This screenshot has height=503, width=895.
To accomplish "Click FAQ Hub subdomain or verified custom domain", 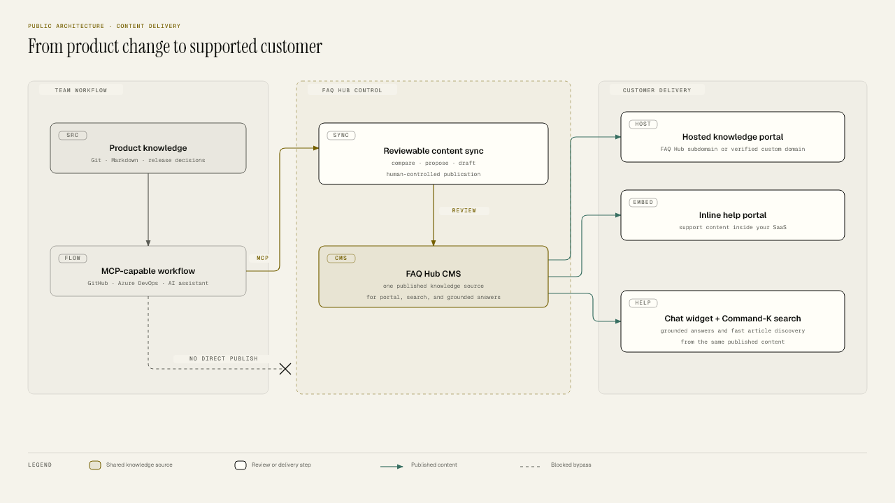I will click(x=733, y=150).
